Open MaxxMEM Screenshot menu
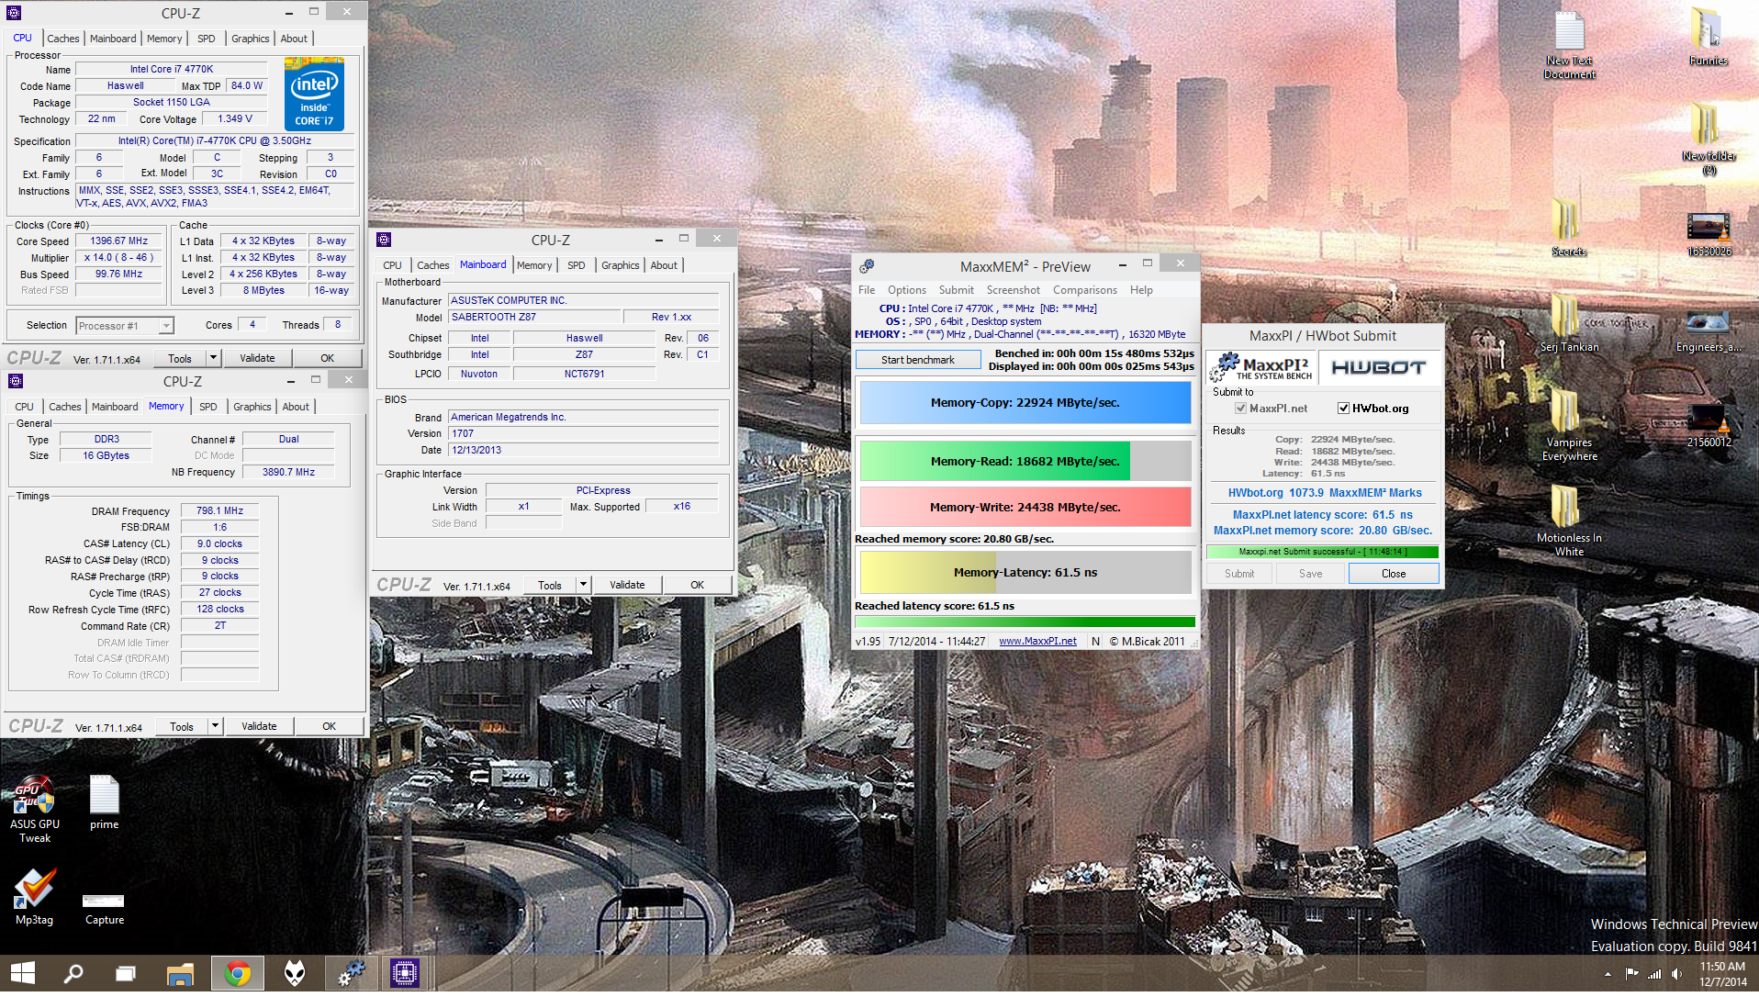 [x=1013, y=290]
